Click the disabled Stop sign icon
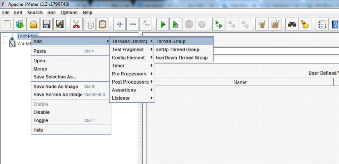Screen dimensions: 339x164 pyautogui.click(x=189, y=24)
